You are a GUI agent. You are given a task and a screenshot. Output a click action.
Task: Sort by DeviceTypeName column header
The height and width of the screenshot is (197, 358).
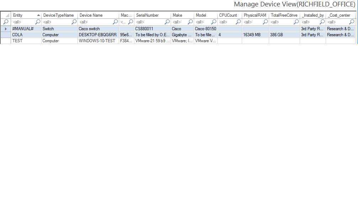59,15
